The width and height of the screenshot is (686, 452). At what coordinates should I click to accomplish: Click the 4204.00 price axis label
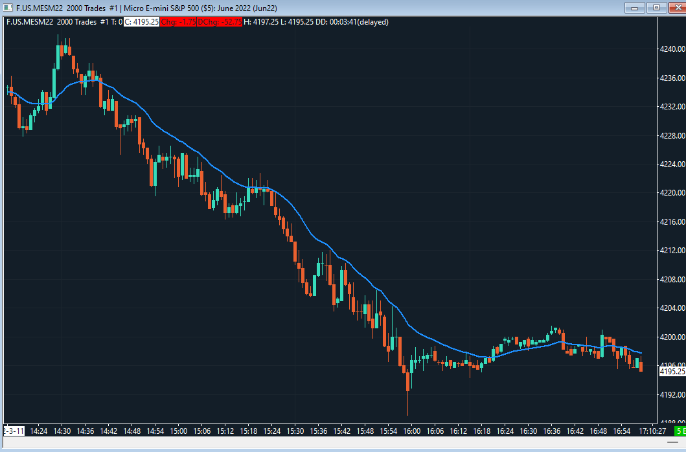(x=672, y=308)
